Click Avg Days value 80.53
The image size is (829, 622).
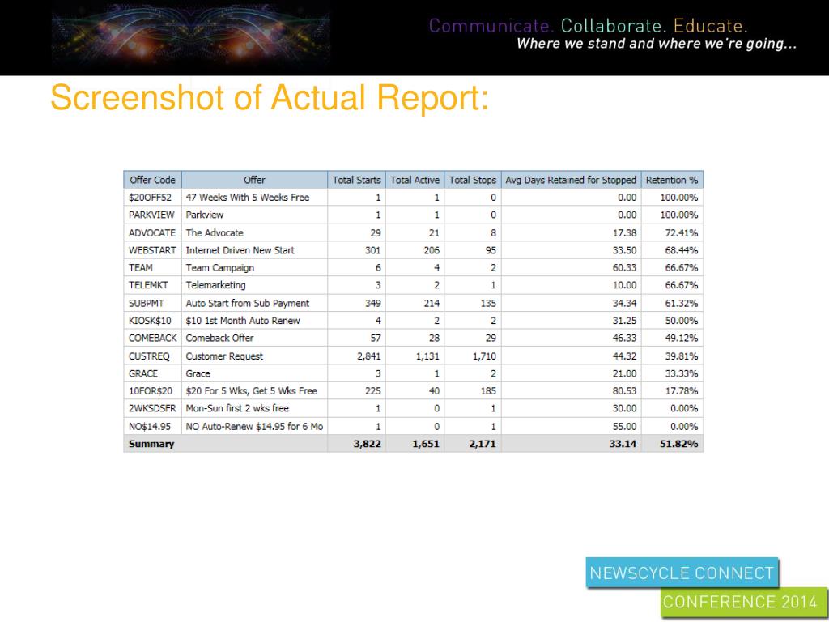coord(624,391)
